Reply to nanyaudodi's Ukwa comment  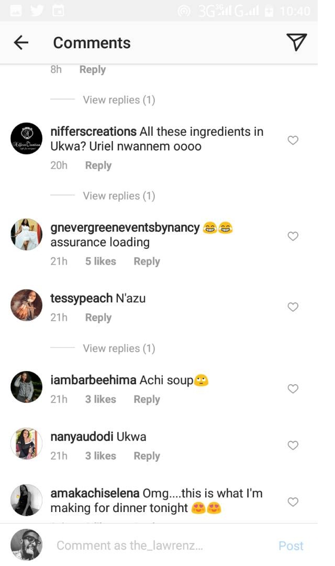point(147,456)
